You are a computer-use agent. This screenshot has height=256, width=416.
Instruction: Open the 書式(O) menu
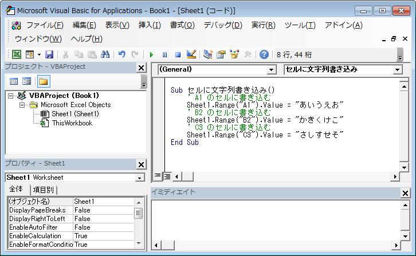(182, 25)
